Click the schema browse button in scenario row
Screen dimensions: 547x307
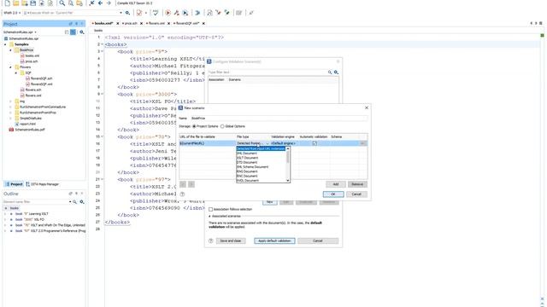pos(362,143)
